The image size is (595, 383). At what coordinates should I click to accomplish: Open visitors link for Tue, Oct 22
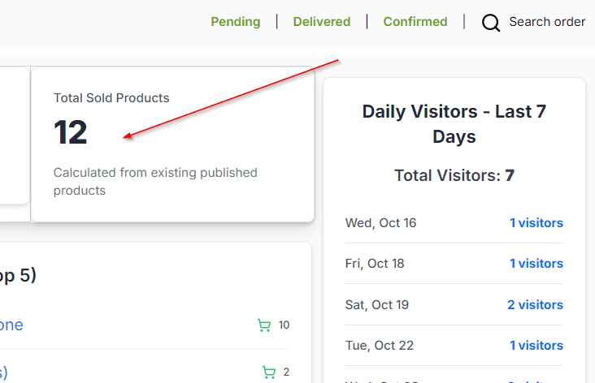pos(536,346)
